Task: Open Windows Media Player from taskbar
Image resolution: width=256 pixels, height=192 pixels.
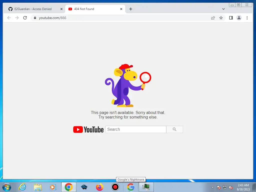Action: (x=53, y=187)
